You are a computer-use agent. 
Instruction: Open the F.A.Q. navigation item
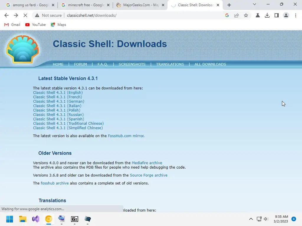(x=103, y=64)
